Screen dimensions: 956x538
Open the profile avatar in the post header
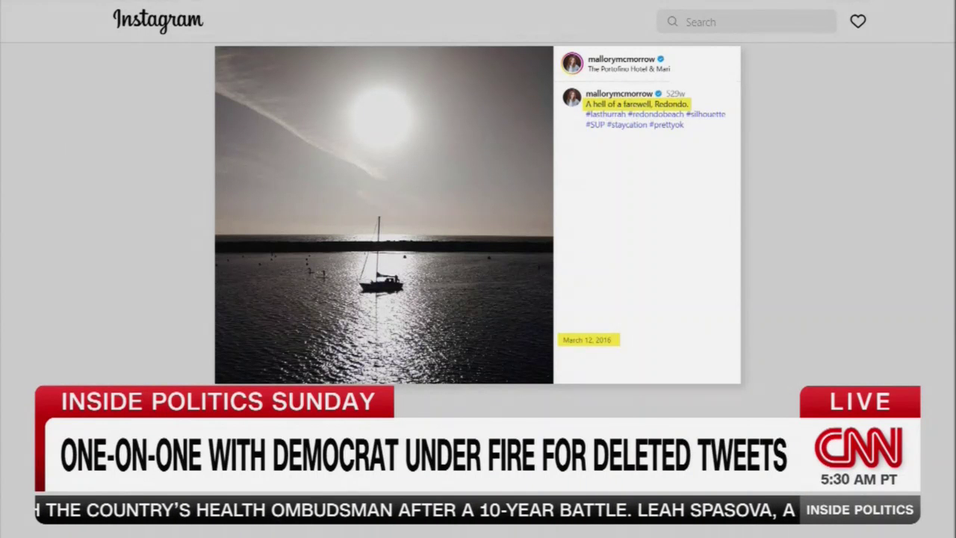572,64
